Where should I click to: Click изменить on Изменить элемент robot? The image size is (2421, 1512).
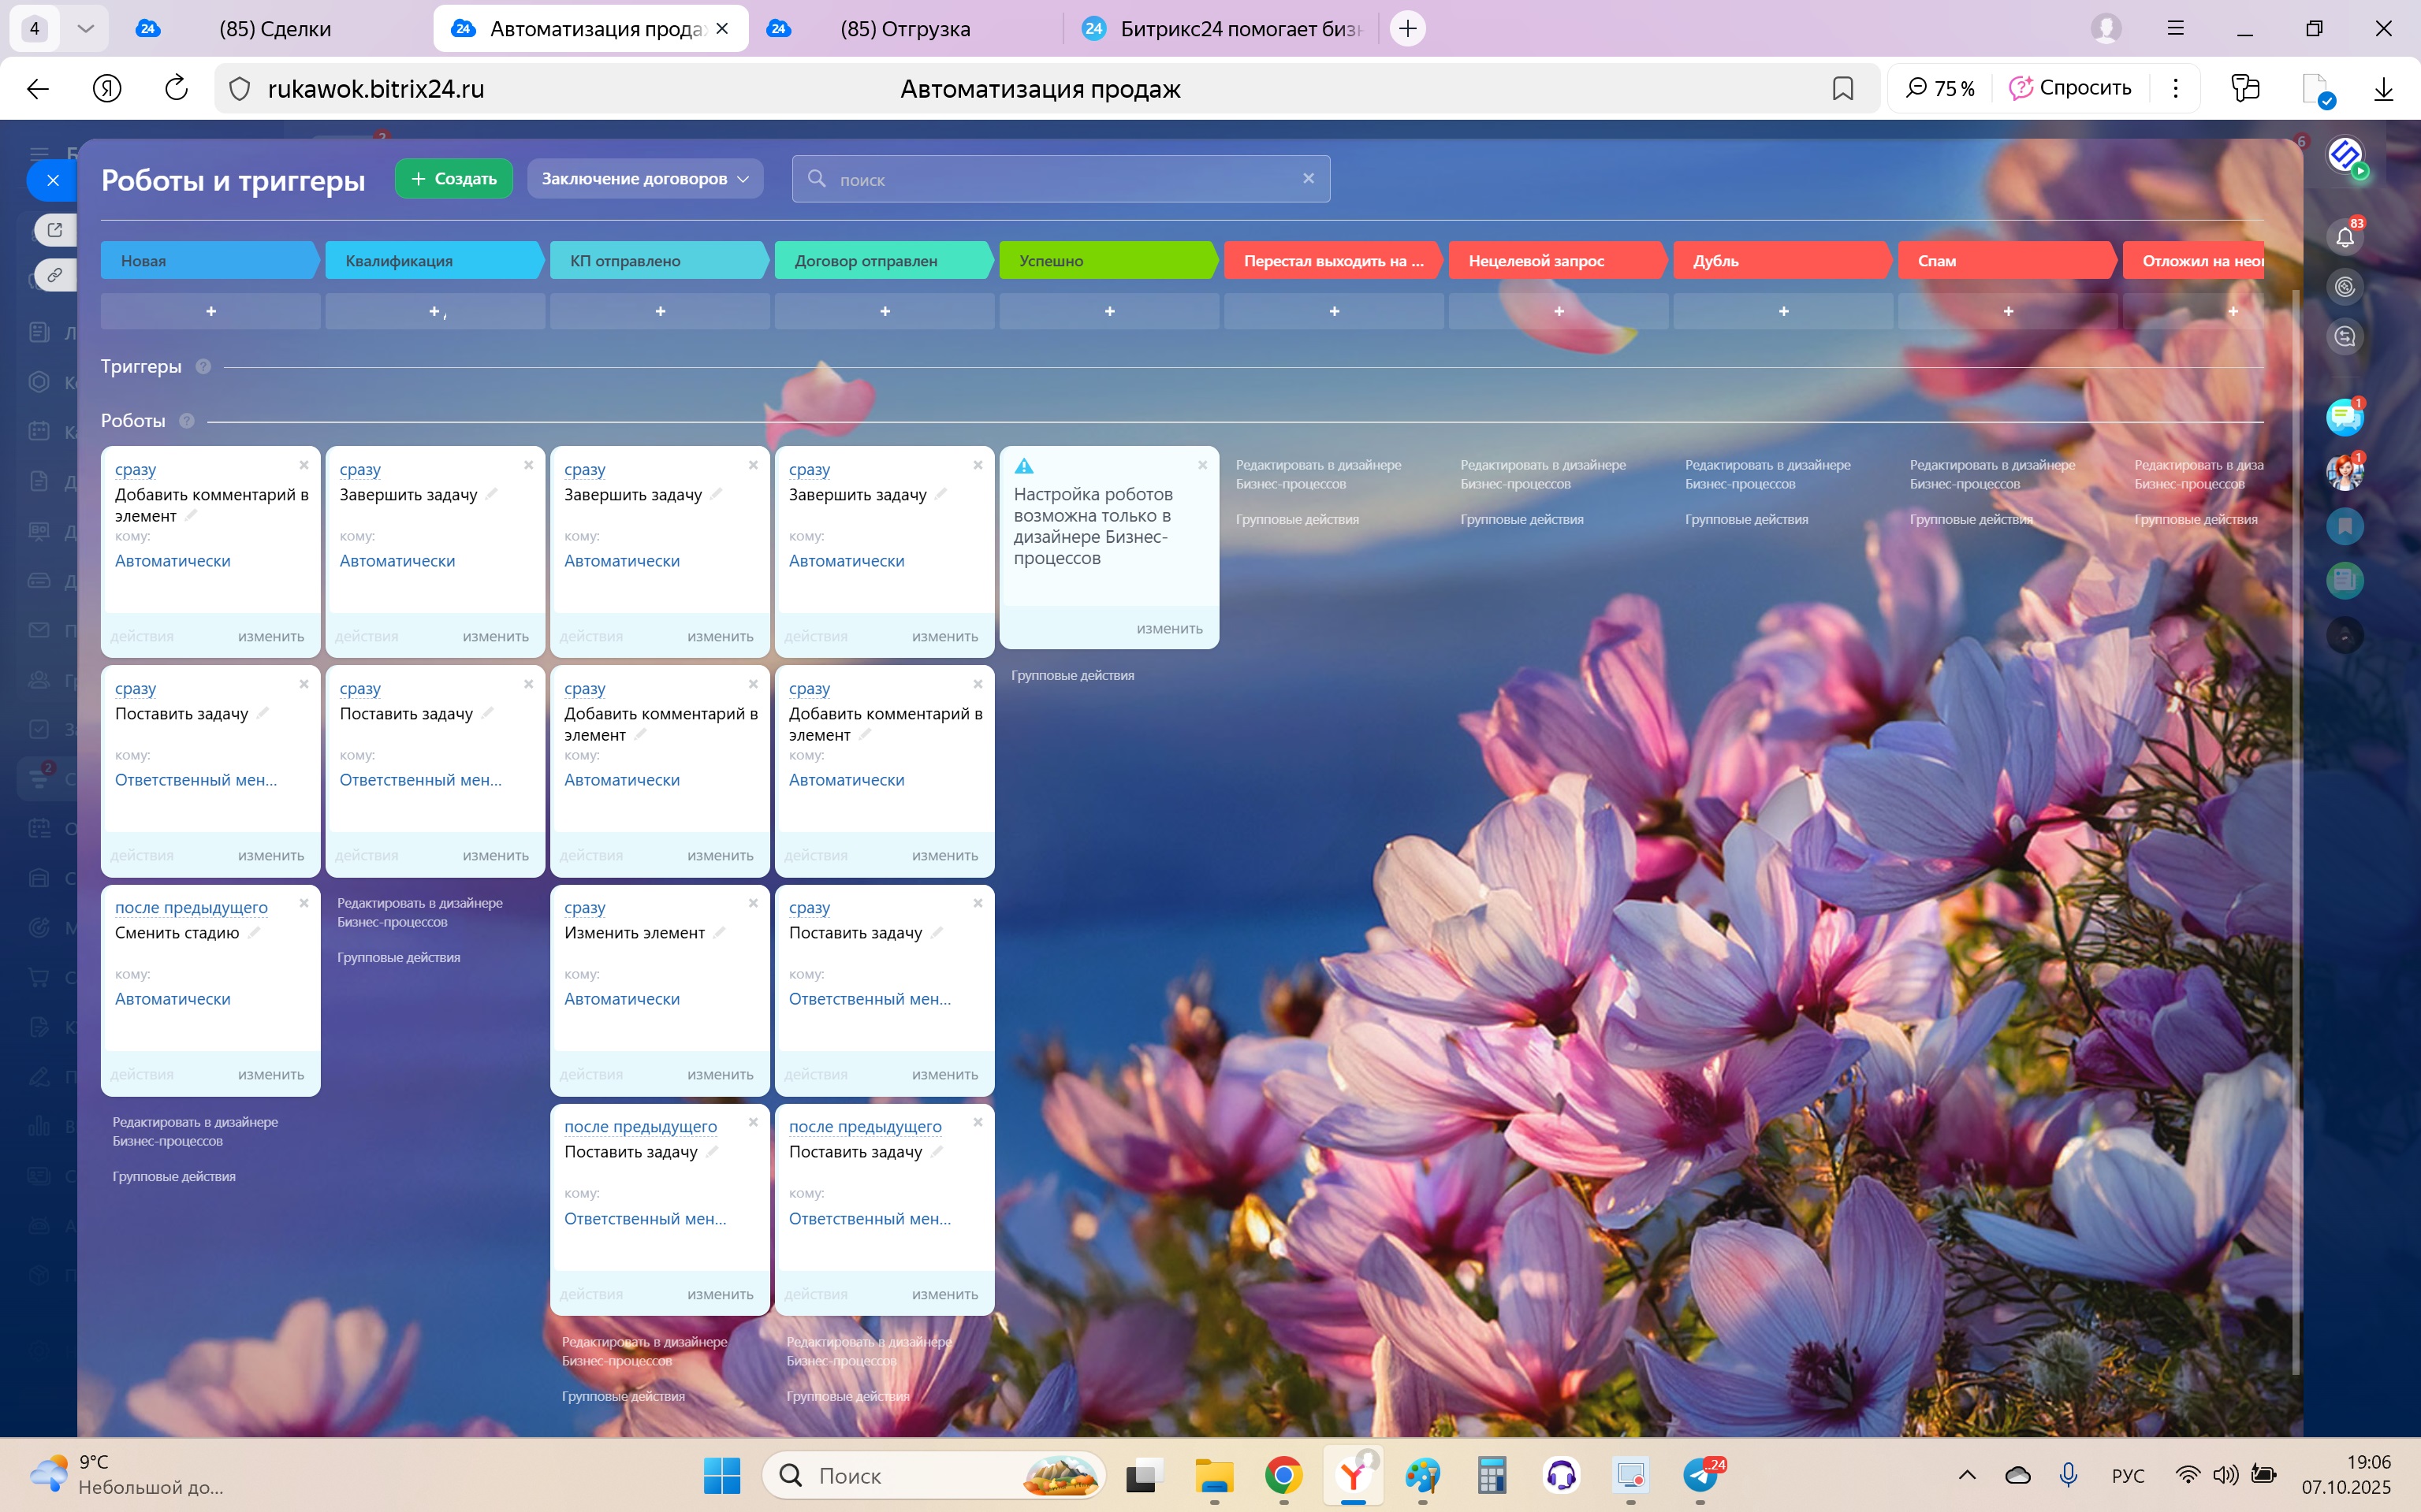coord(719,1075)
